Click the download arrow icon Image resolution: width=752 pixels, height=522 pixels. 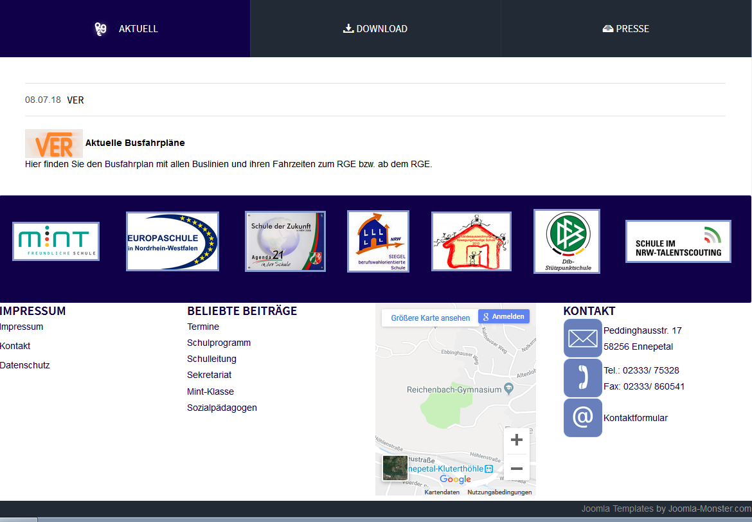(x=348, y=29)
